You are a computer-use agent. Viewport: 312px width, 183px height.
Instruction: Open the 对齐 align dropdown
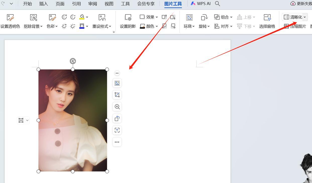pyautogui.click(x=223, y=26)
